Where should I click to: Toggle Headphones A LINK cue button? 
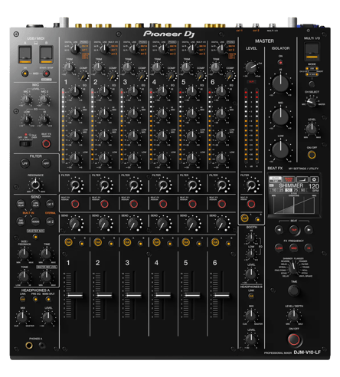(x=23, y=299)
